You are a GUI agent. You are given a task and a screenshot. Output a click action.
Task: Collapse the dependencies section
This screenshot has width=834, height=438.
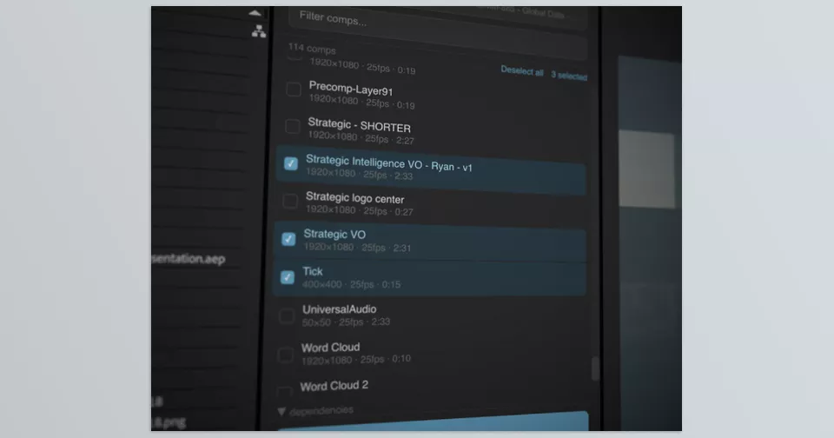tap(281, 412)
